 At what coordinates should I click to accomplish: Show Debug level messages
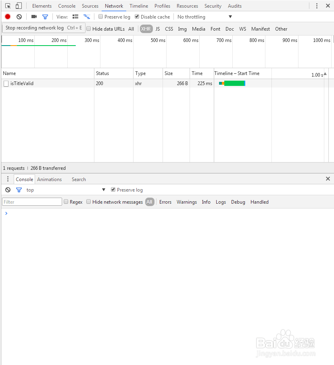(238, 202)
